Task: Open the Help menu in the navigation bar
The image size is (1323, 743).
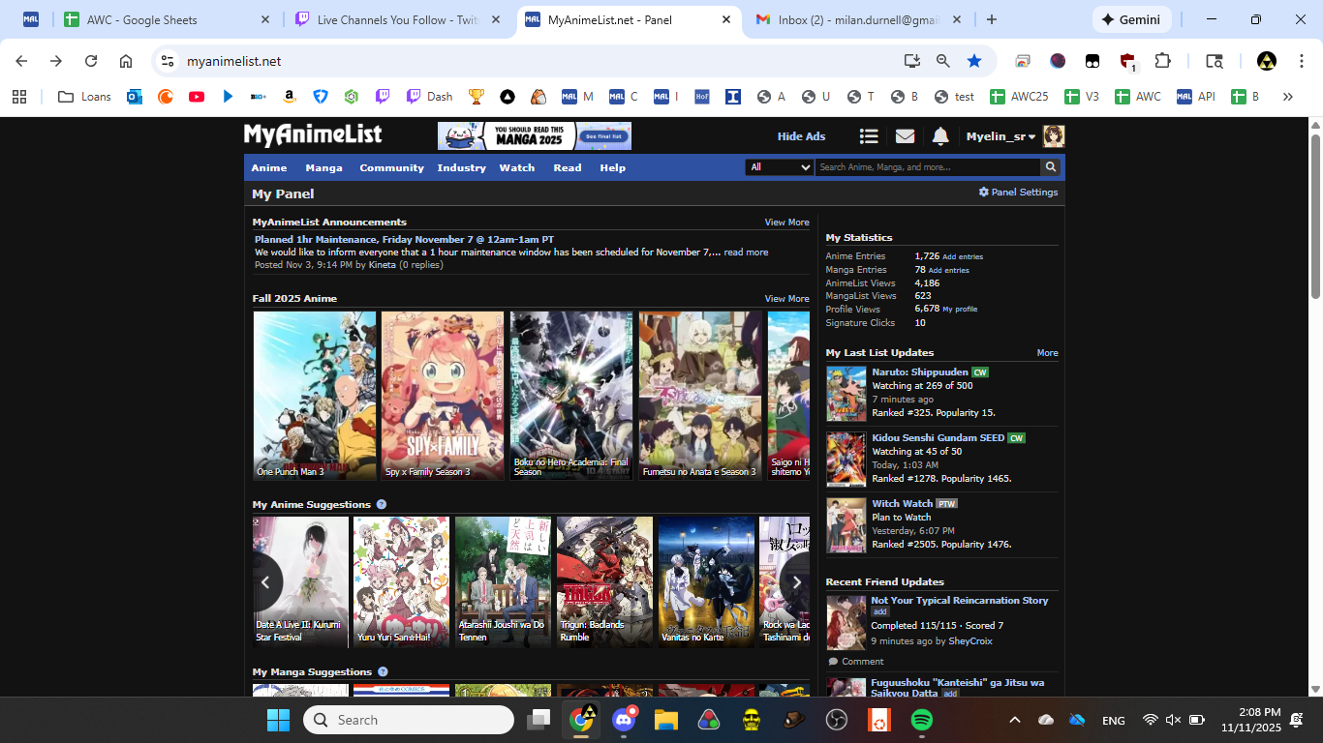Action: pyautogui.click(x=613, y=167)
